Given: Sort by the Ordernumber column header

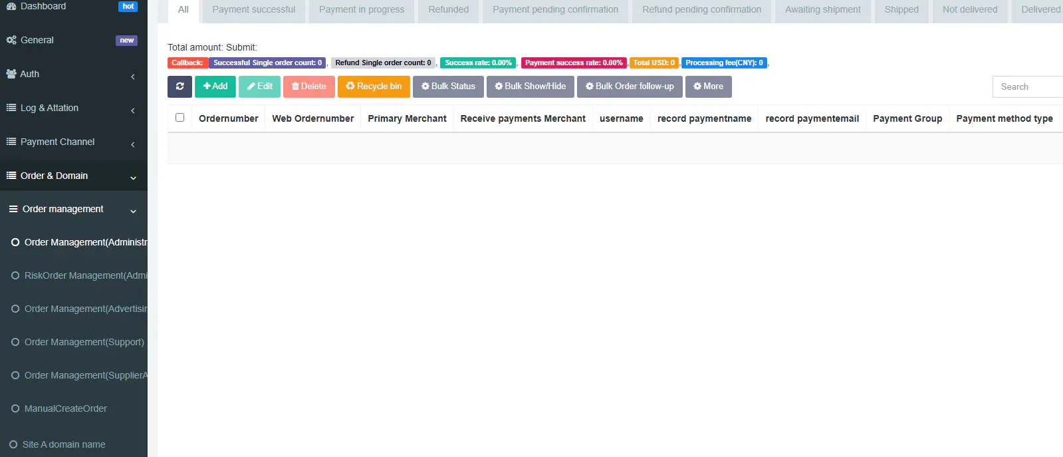Looking at the screenshot, I should [x=229, y=118].
